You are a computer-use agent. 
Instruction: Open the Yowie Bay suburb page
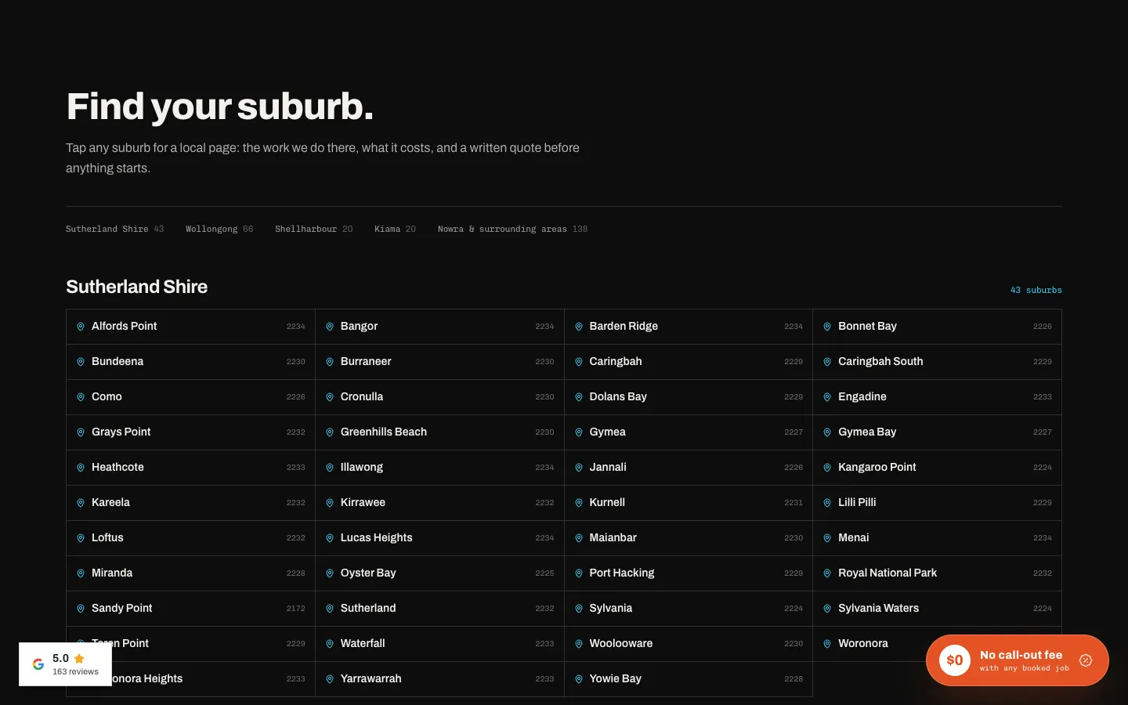(x=689, y=679)
